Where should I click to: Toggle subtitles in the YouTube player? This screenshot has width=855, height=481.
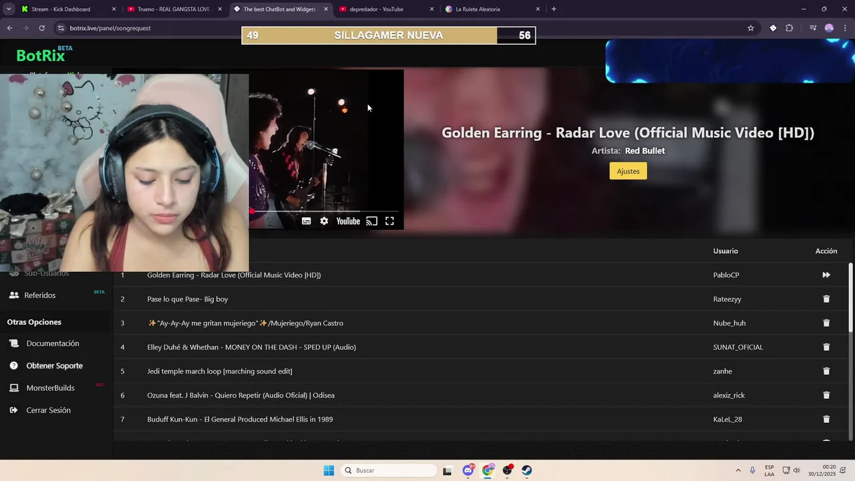(306, 221)
